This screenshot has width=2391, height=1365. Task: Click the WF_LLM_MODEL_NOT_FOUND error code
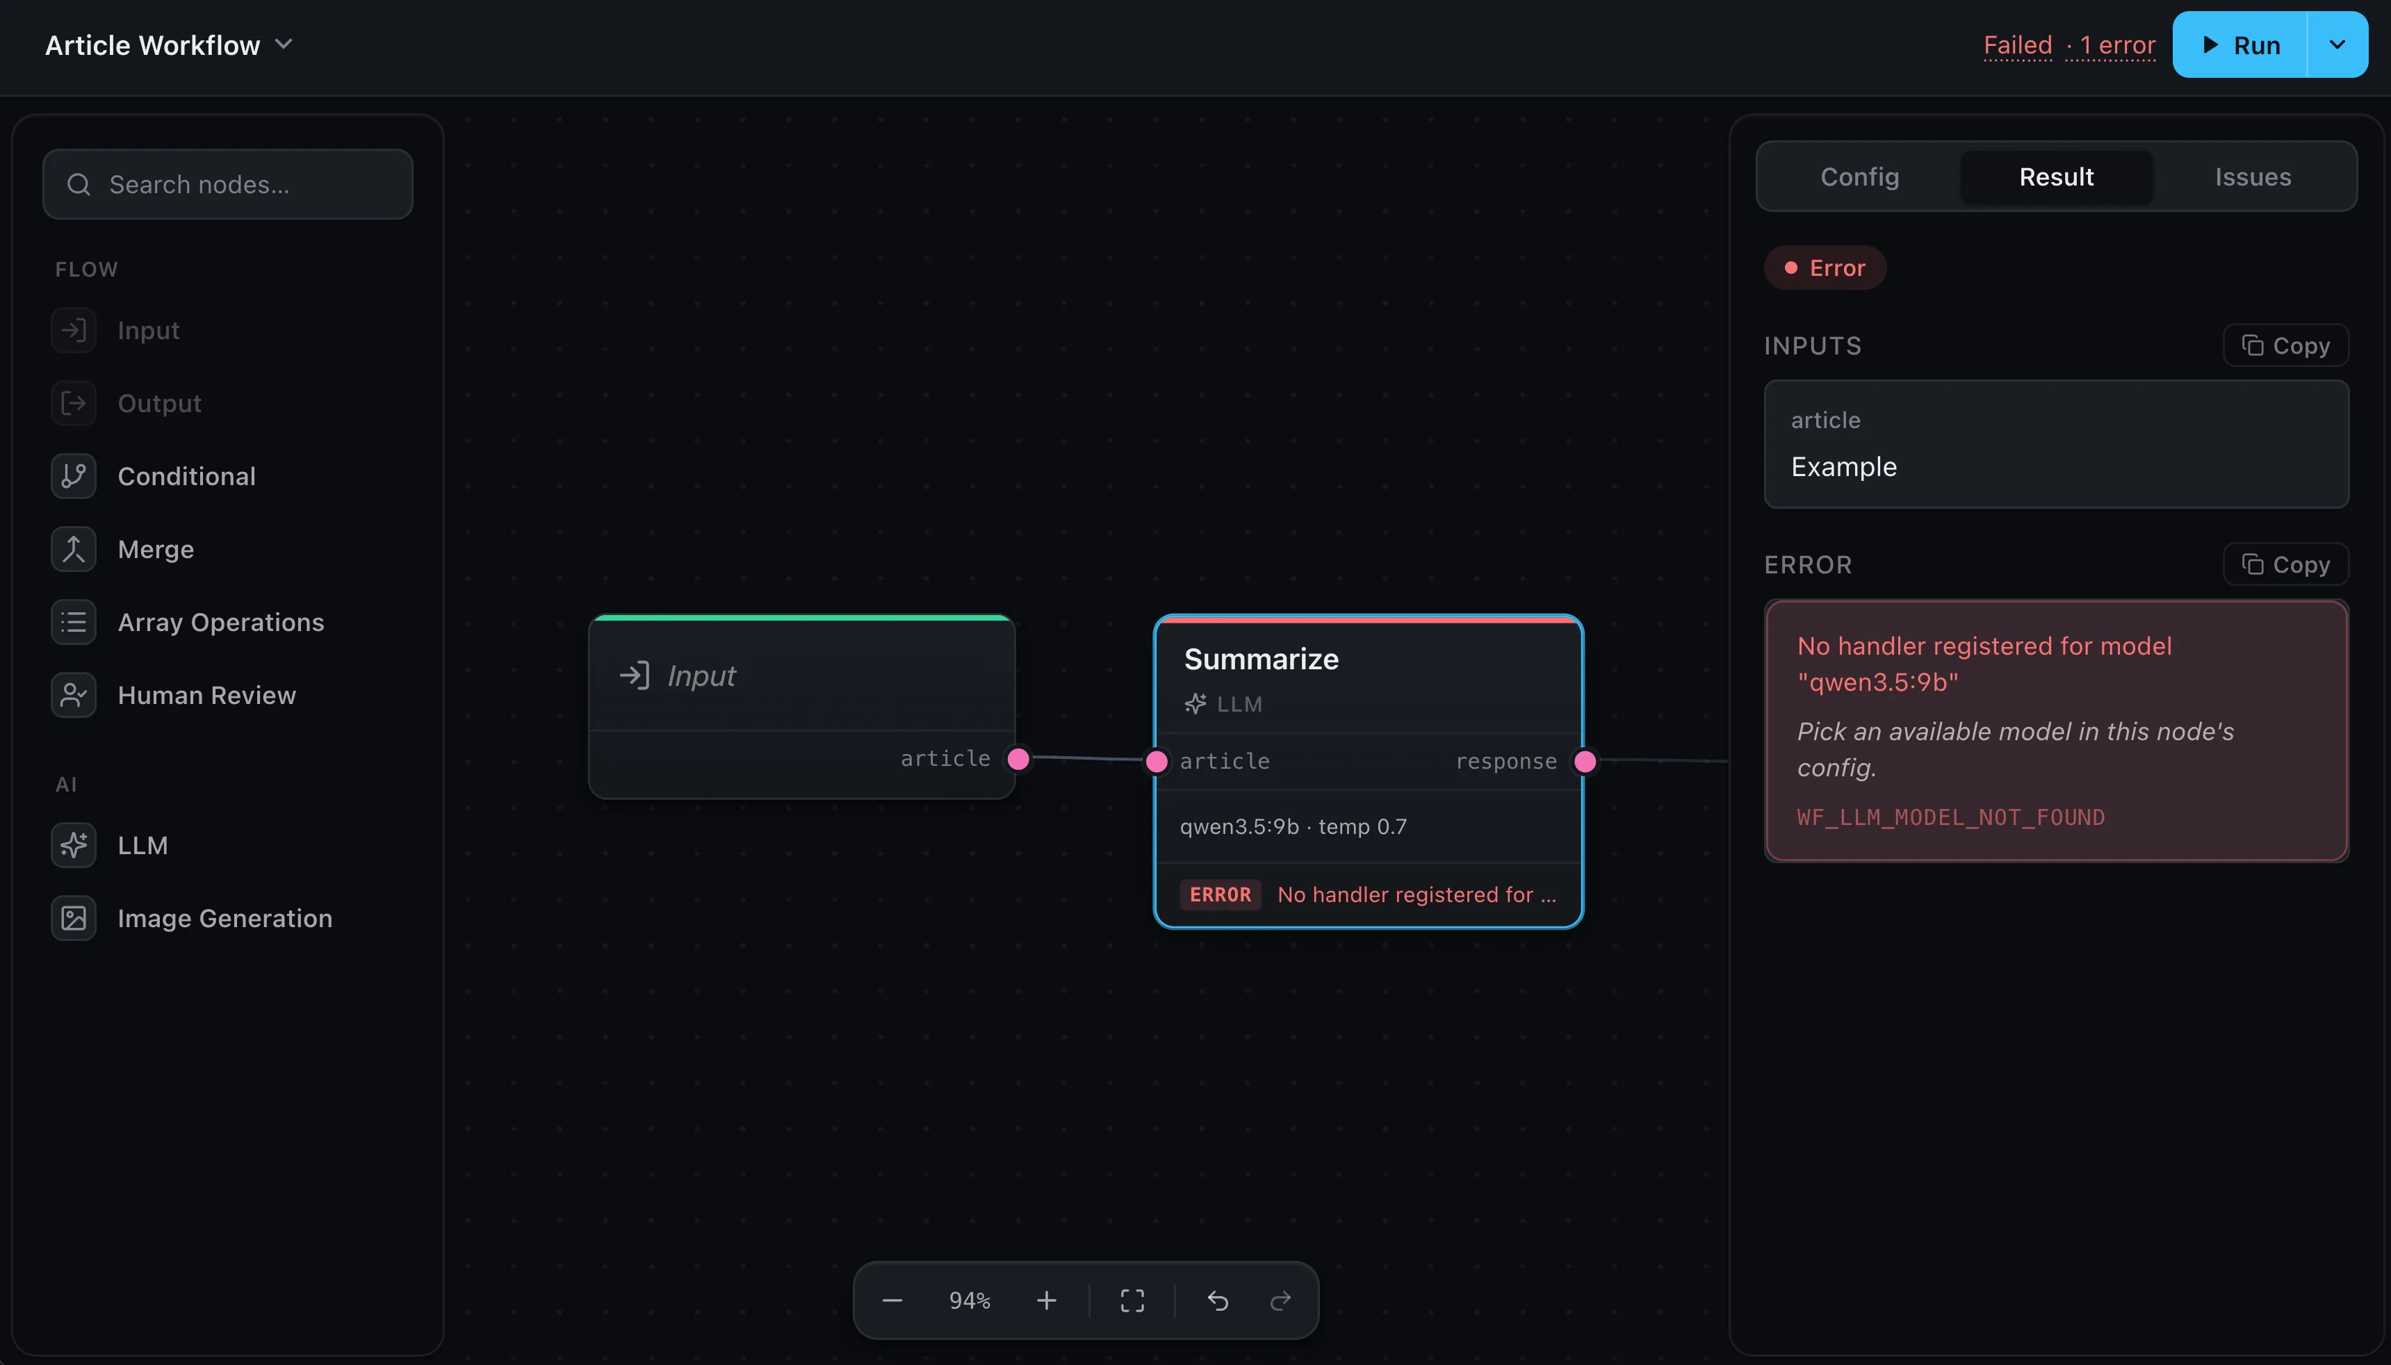pos(1950,817)
